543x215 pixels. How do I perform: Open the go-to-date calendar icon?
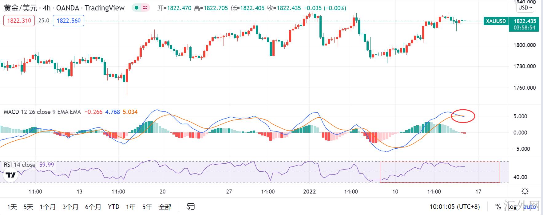pyautogui.click(x=191, y=206)
